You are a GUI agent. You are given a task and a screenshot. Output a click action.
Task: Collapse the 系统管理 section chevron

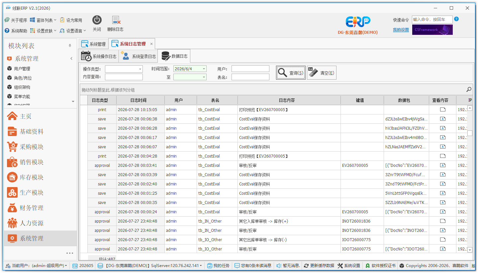click(x=71, y=59)
